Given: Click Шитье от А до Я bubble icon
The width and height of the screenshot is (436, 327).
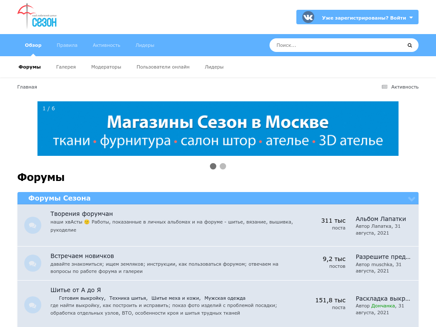Looking at the screenshot, I should (33, 305).
